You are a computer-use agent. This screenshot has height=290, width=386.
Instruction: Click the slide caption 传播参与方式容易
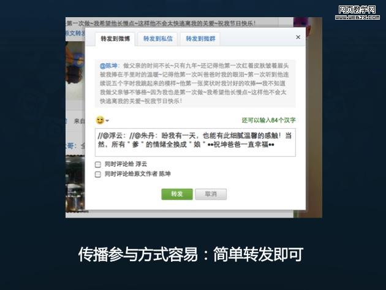pyautogui.click(x=138, y=254)
